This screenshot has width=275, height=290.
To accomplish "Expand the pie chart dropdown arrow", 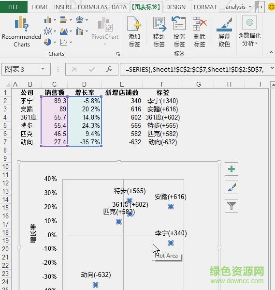I will tap(55, 42).
